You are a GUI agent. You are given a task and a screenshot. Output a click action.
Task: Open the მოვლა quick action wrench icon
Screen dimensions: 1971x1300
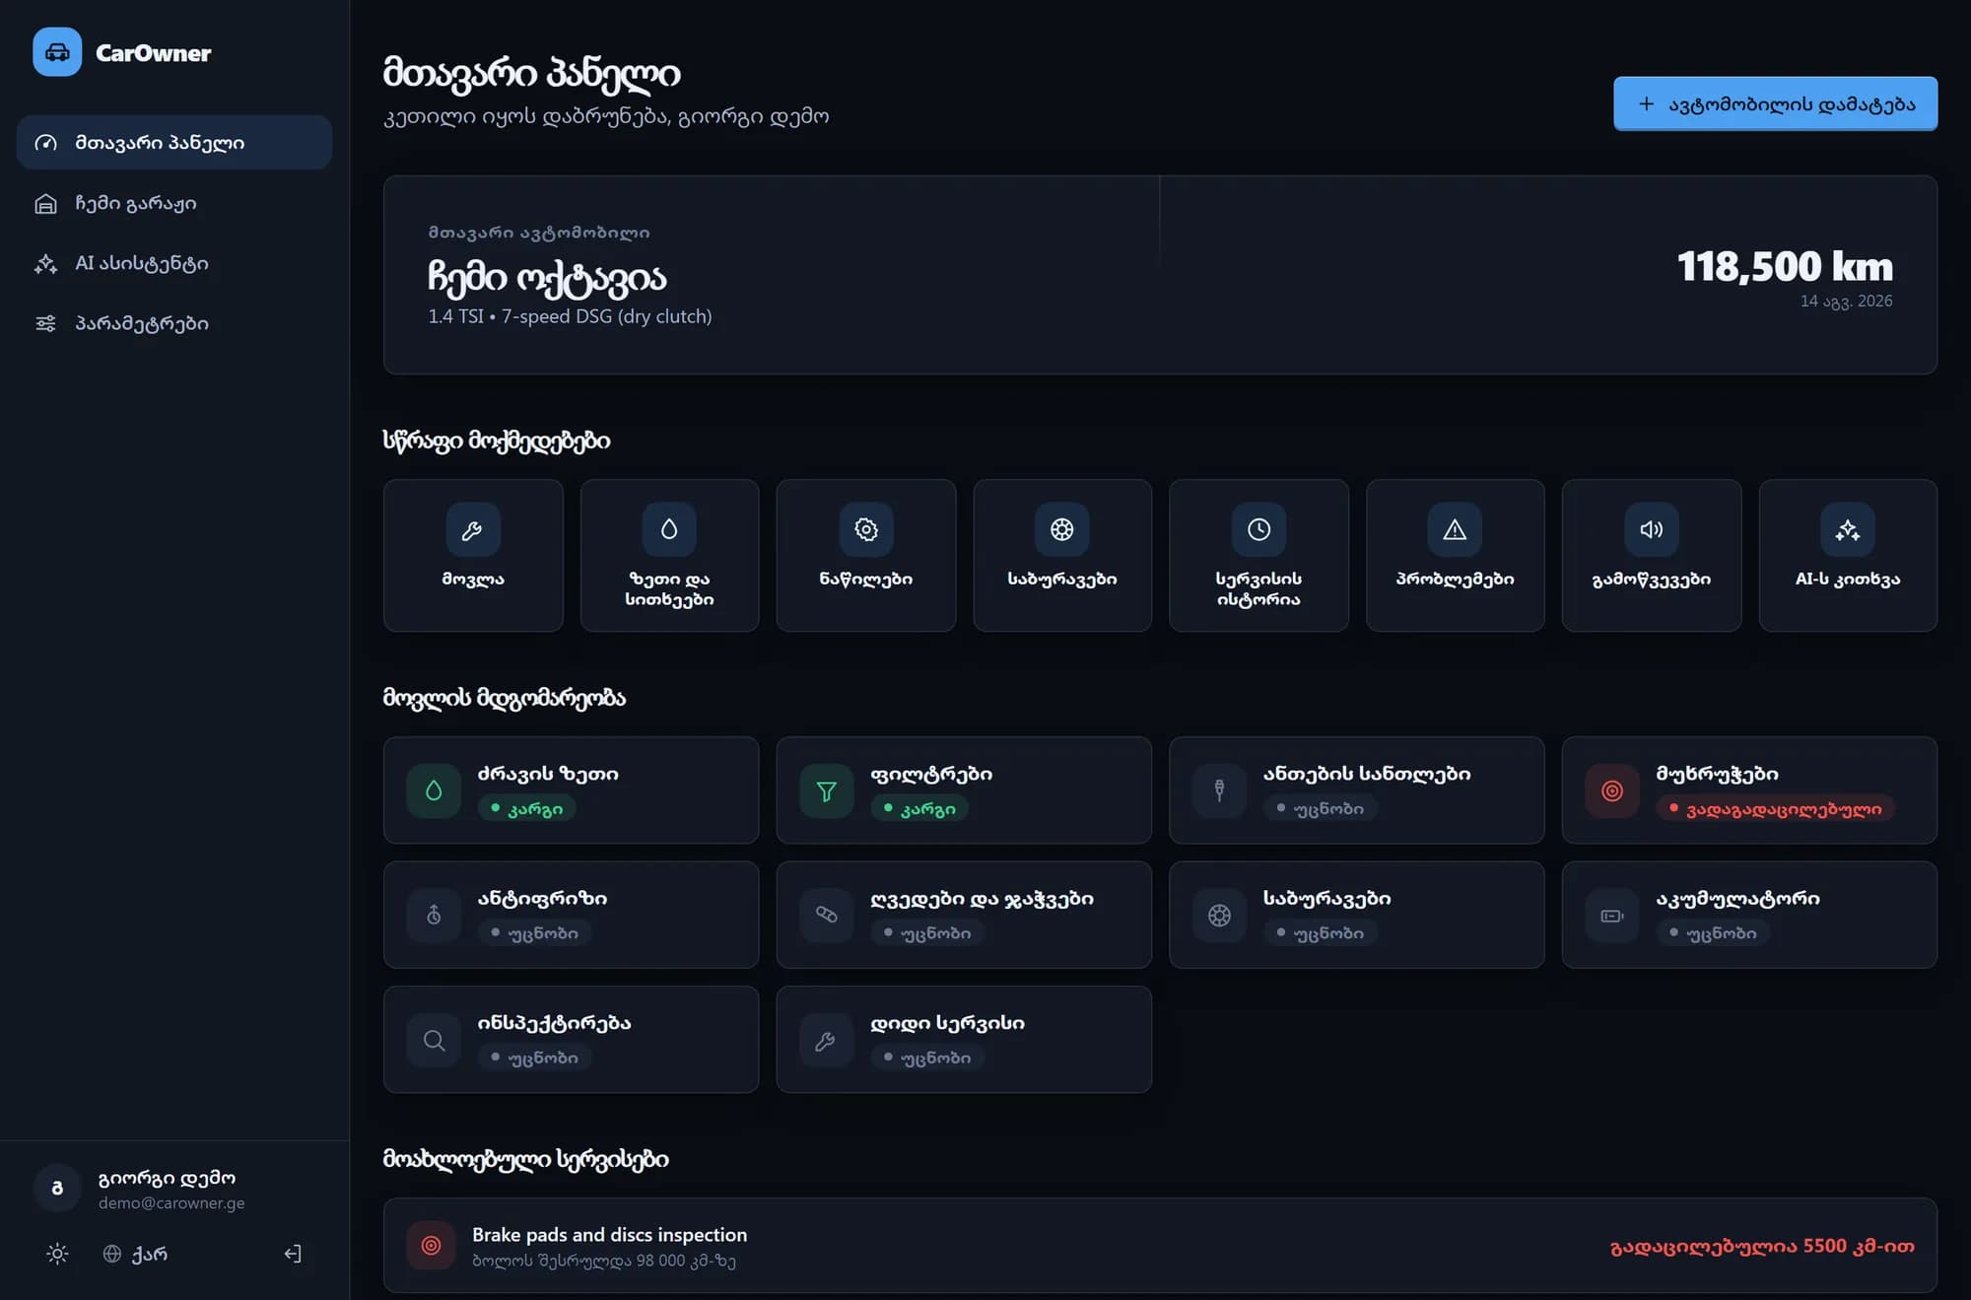(x=473, y=529)
